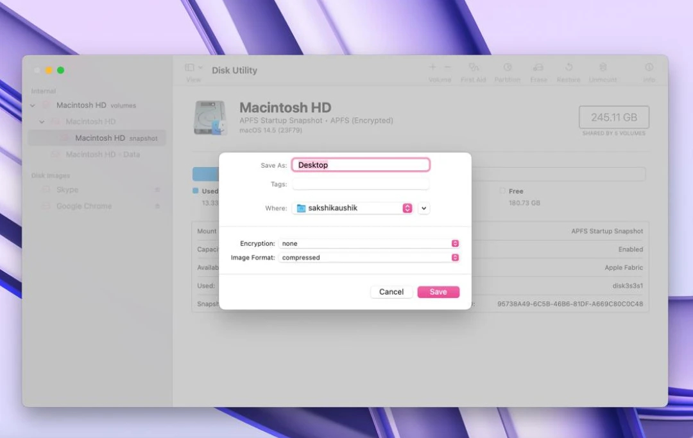This screenshot has height=438, width=693.
Task: Click the Disk Utility window title
Action: 234,71
